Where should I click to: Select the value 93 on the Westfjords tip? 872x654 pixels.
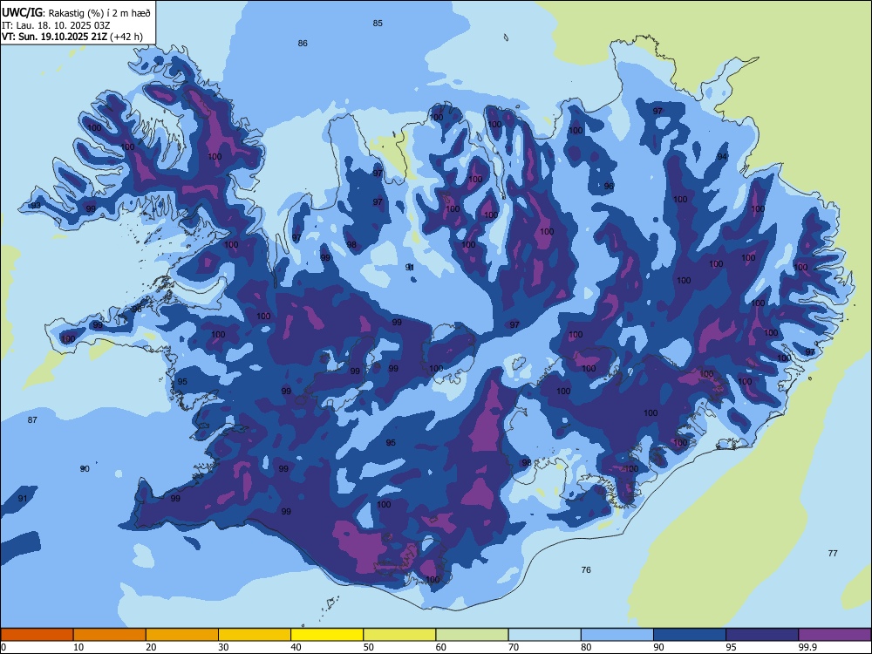pos(36,206)
